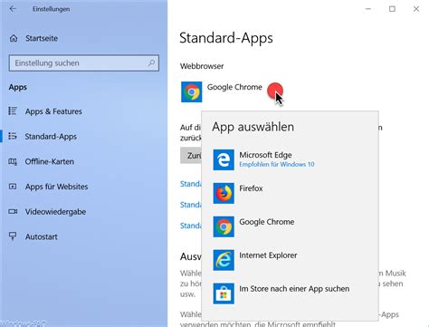Choose the Chrome icon in app list
Screen dimensions: 429x327
[224, 226]
